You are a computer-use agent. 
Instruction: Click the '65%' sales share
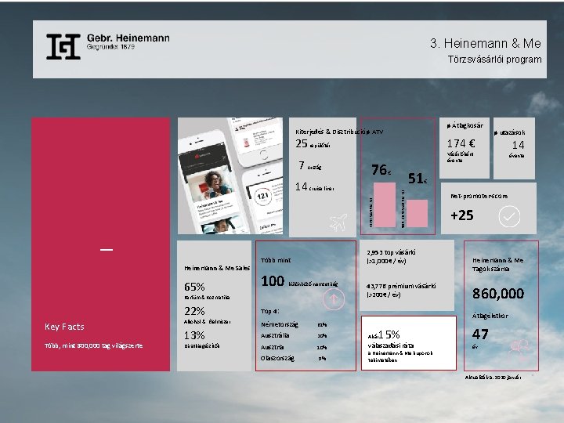click(x=194, y=287)
